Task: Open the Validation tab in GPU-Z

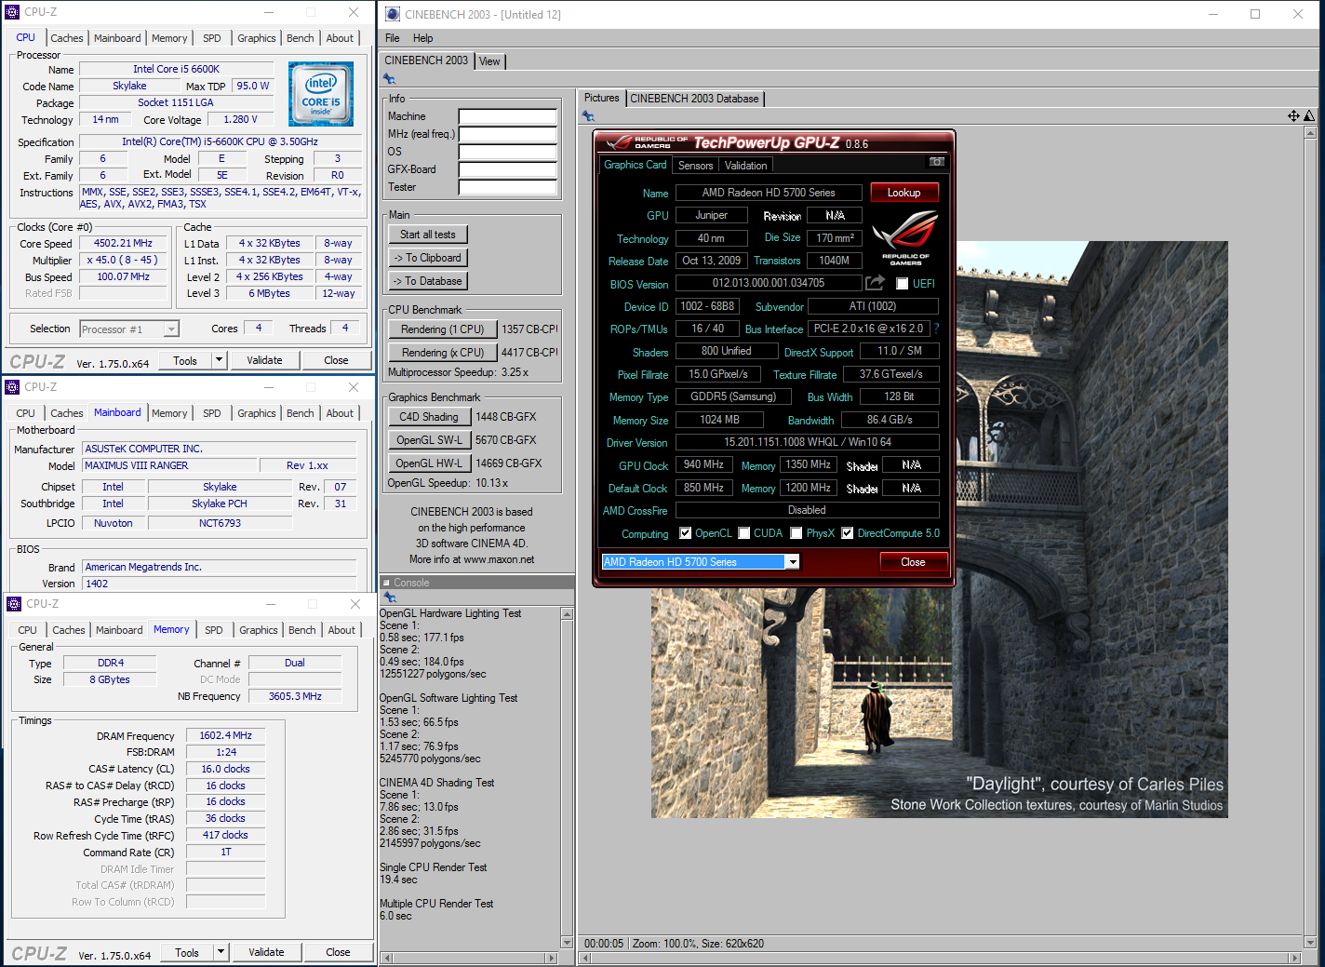Action: pos(746,165)
